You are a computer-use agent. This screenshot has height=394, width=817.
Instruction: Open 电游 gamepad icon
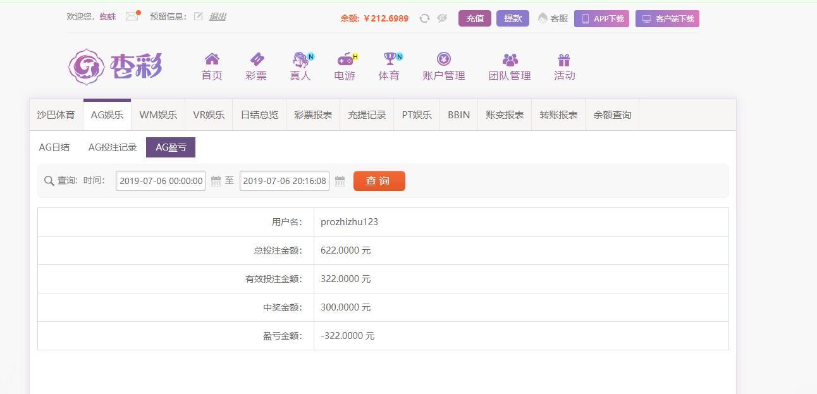click(346, 59)
